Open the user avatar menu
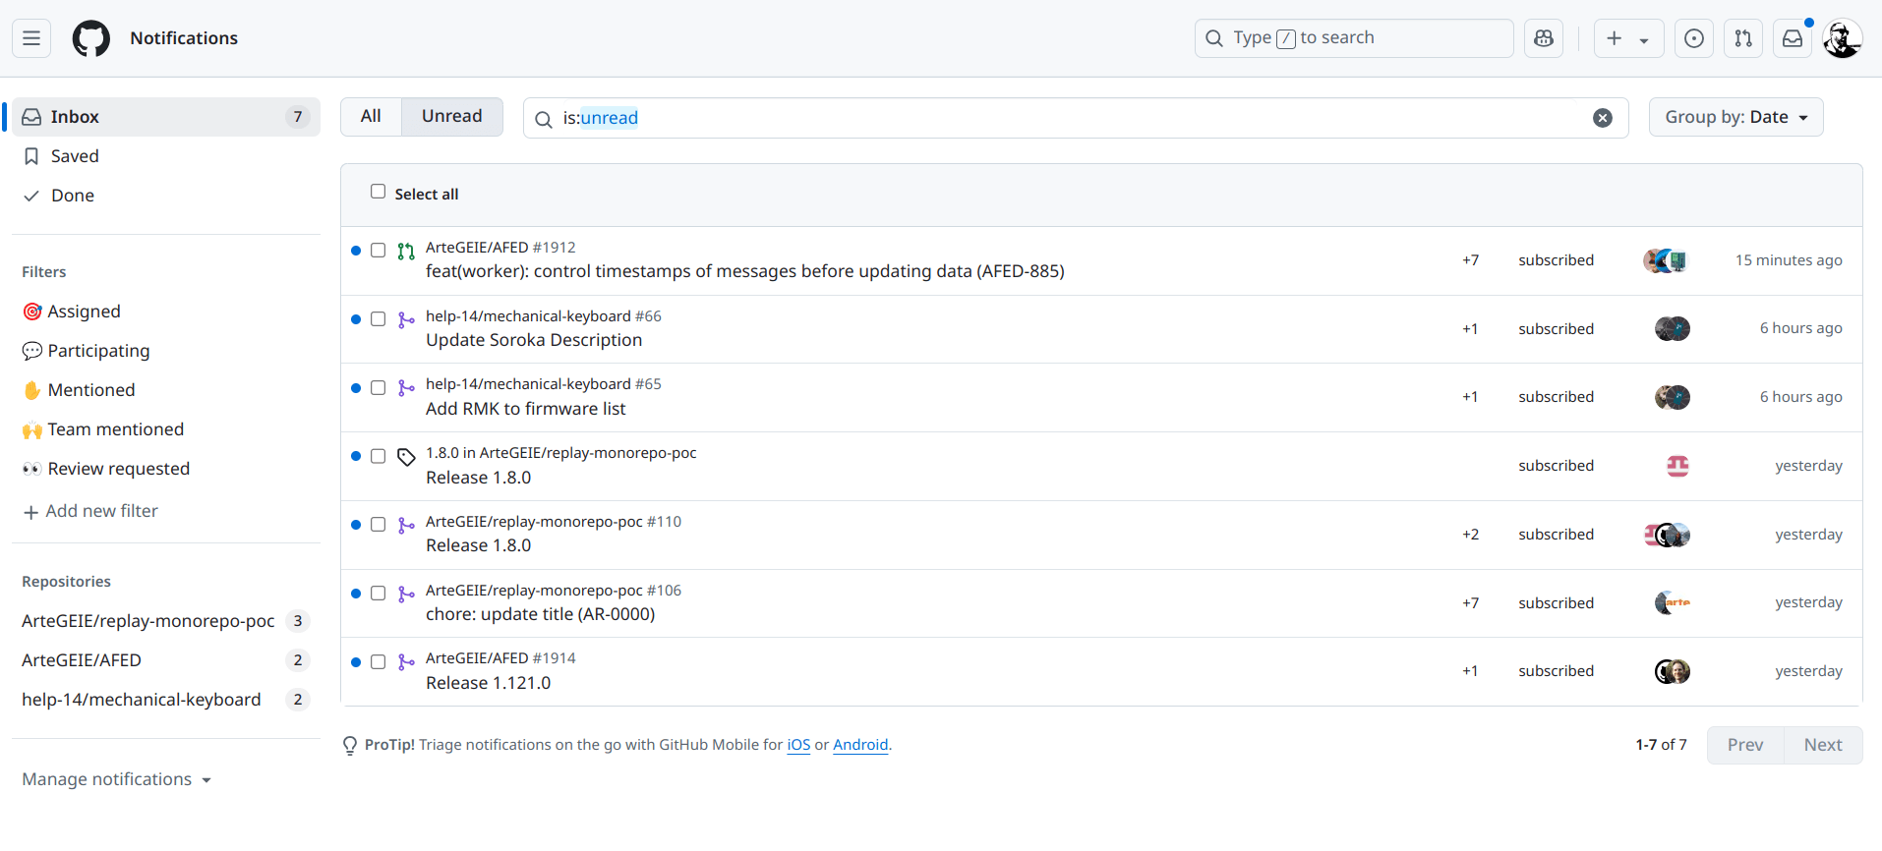This screenshot has height=851, width=1882. coord(1842,38)
